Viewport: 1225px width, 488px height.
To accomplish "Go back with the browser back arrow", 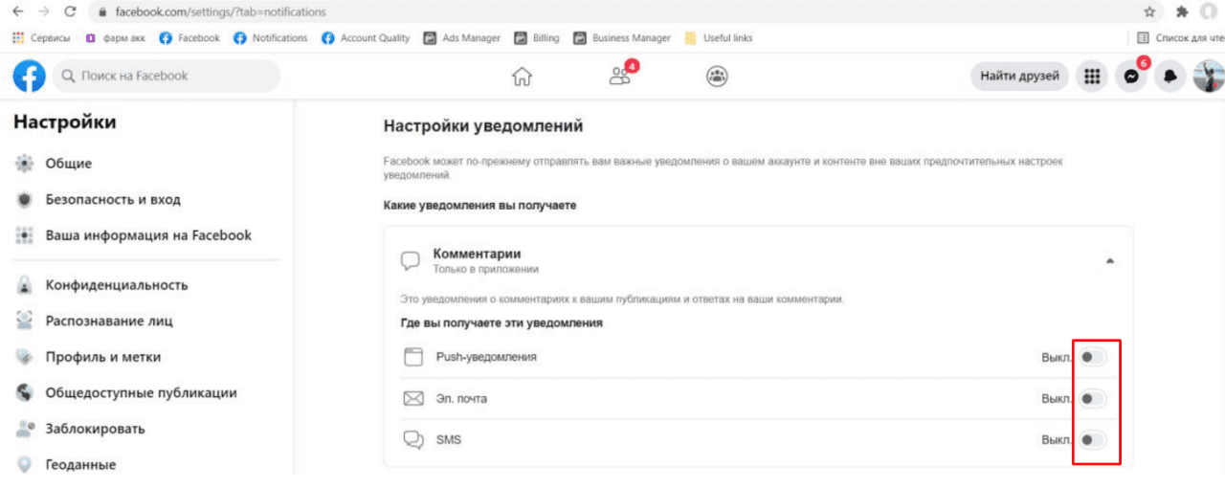I will pyautogui.click(x=18, y=12).
